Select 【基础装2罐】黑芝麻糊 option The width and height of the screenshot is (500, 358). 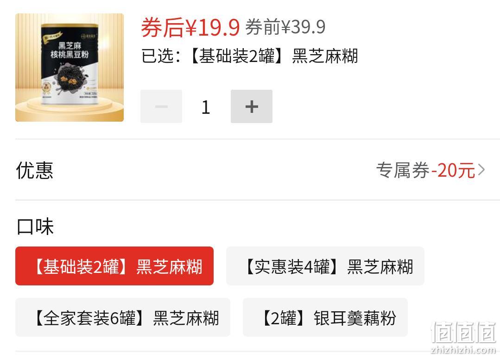[114, 266]
